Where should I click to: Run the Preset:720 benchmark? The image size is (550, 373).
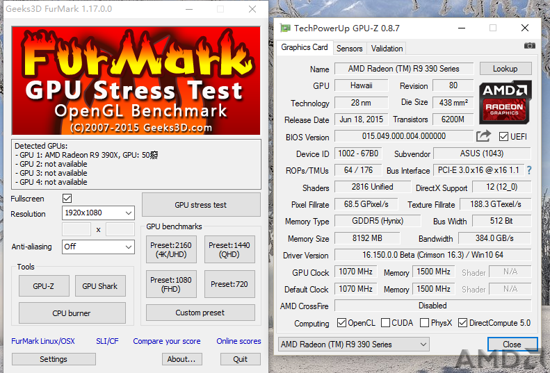[x=229, y=284]
